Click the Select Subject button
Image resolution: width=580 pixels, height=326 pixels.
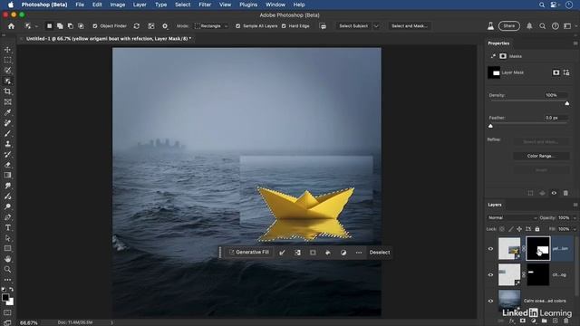353,26
